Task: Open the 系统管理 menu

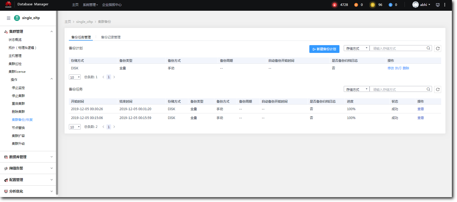Action: (x=90, y=5)
